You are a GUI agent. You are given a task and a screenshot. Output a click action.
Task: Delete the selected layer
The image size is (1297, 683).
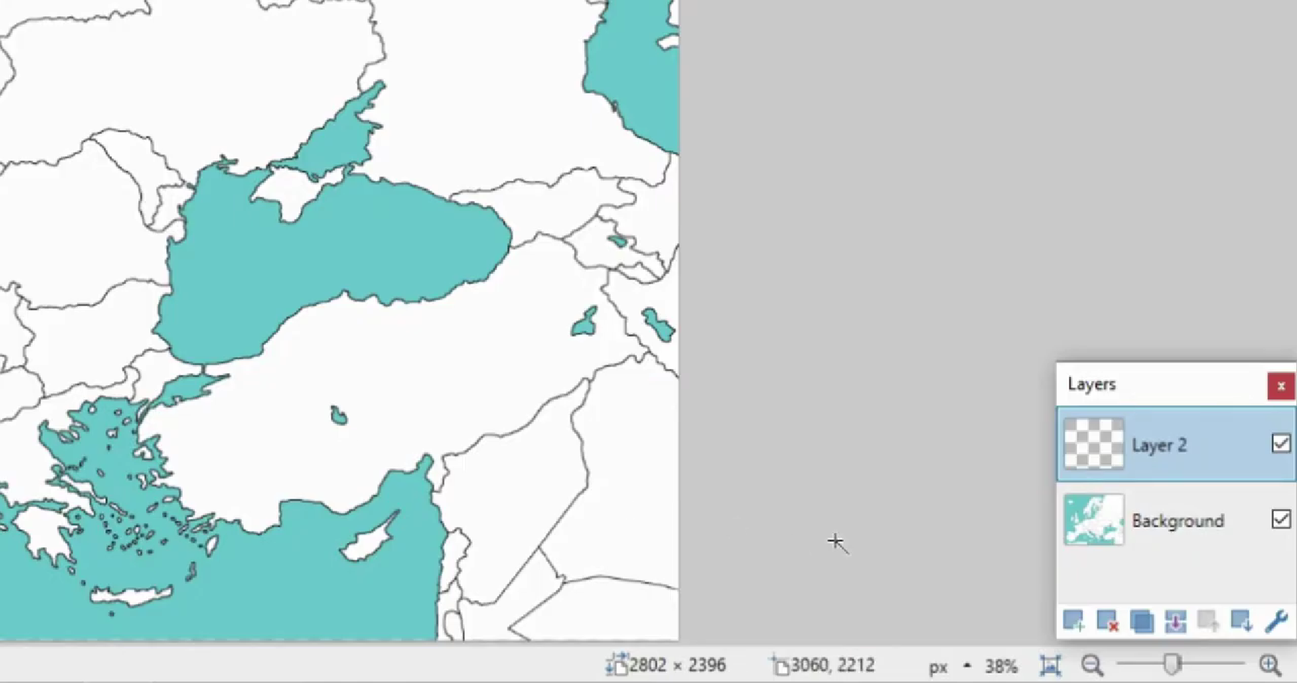click(x=1108, y=621)
